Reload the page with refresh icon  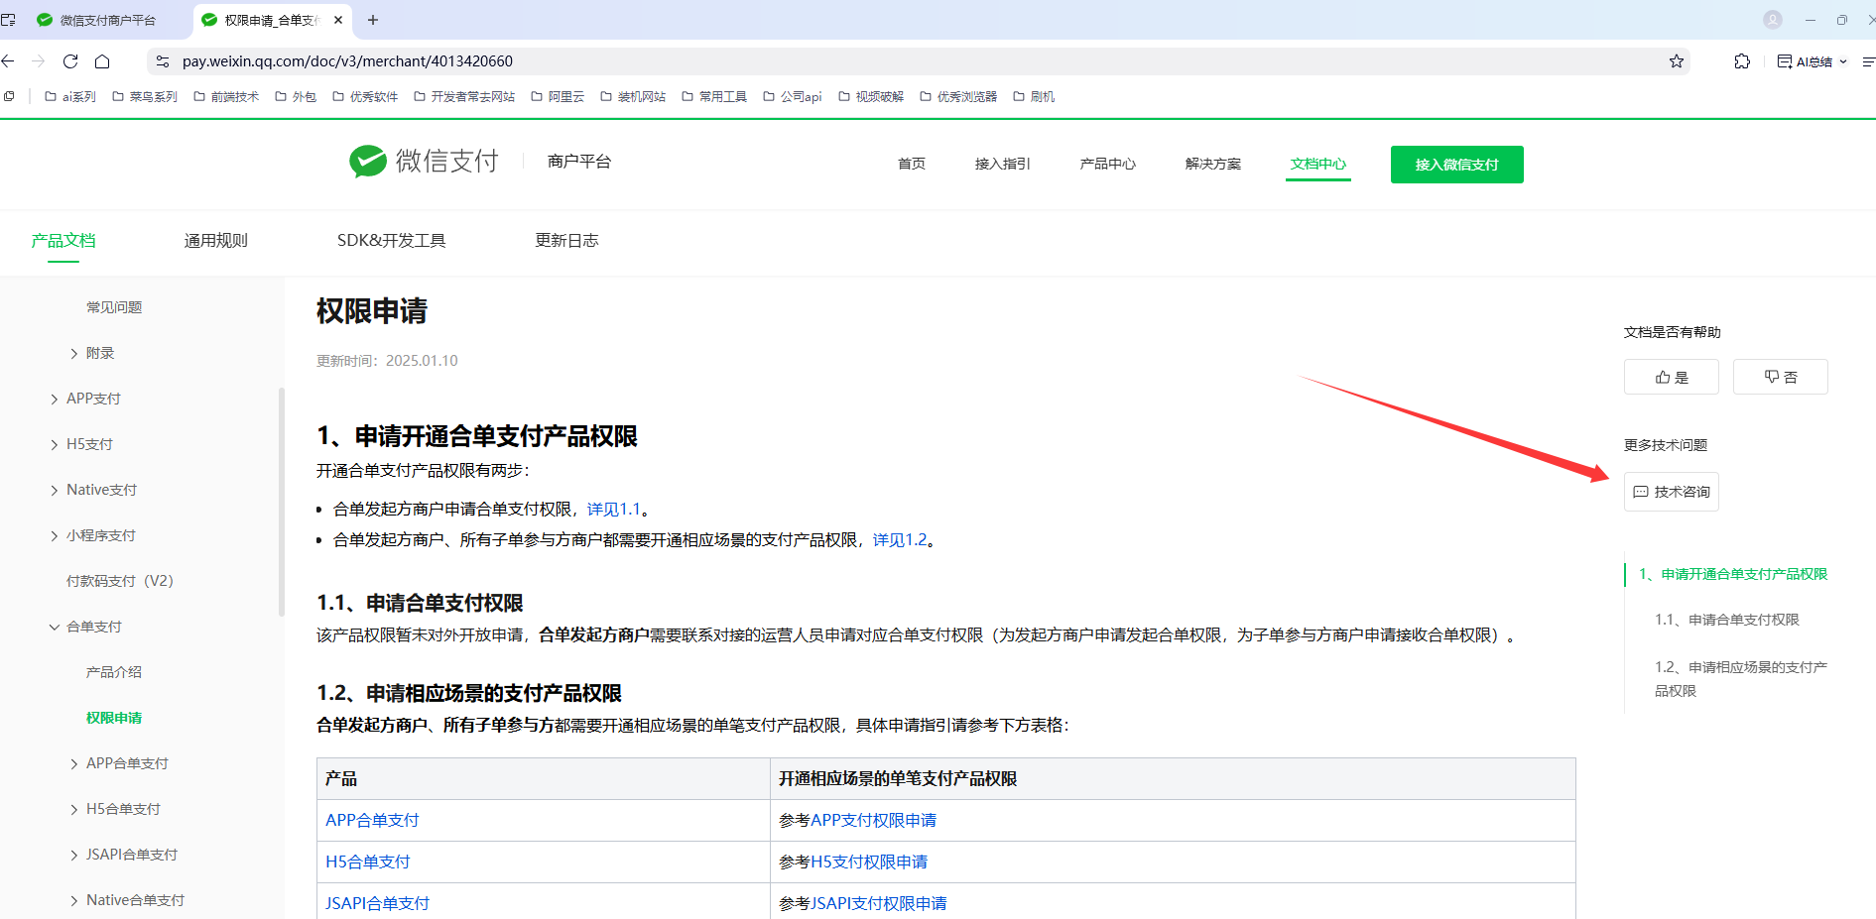tap(70, 61)
